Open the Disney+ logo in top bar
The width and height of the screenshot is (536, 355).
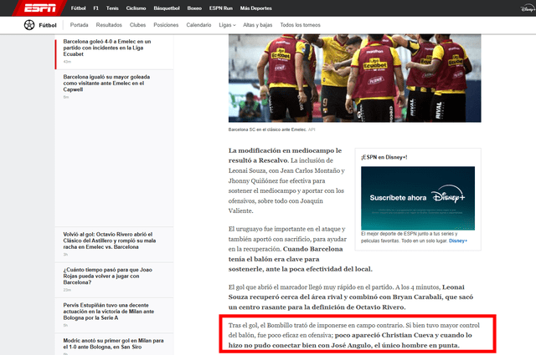point(528,8)
